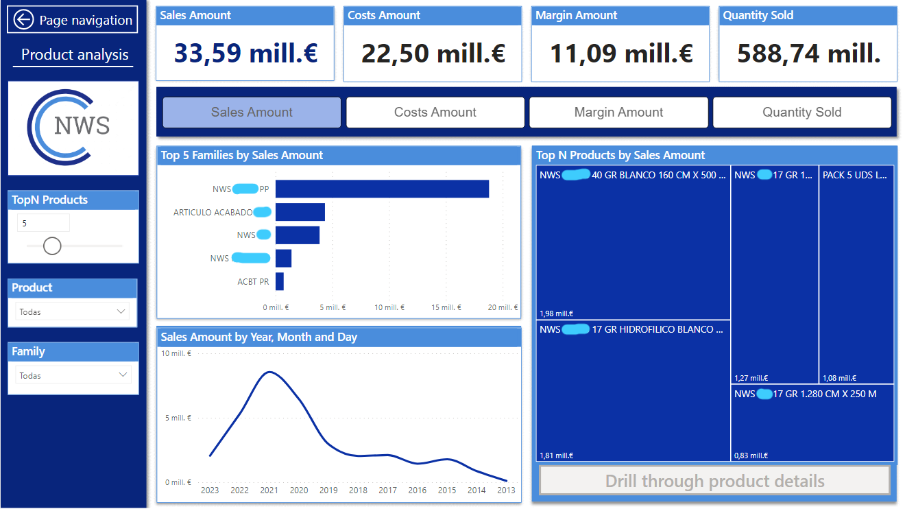Click the Family dropdown chevron arrow
This screenshot has height=509, width=905.
click(123, 375)
